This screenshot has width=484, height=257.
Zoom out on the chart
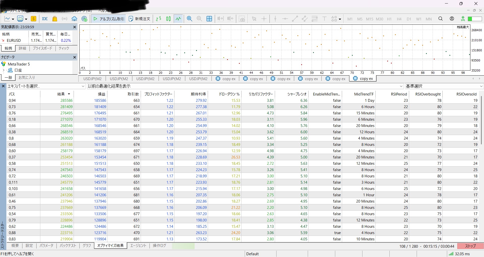199,19
